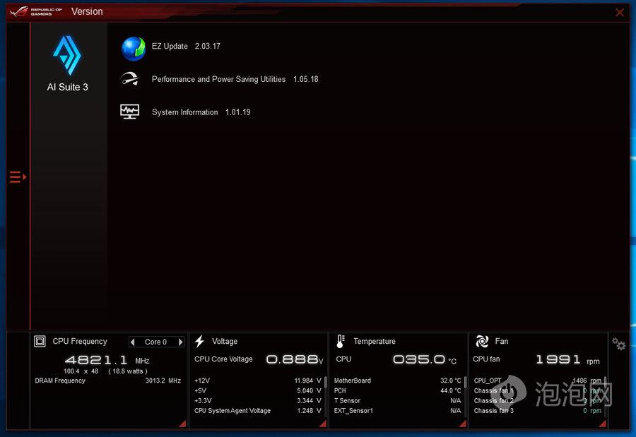
Task: Click the Temperature thermometer icon
Action: pyautogui.click(x=340, y=341)
